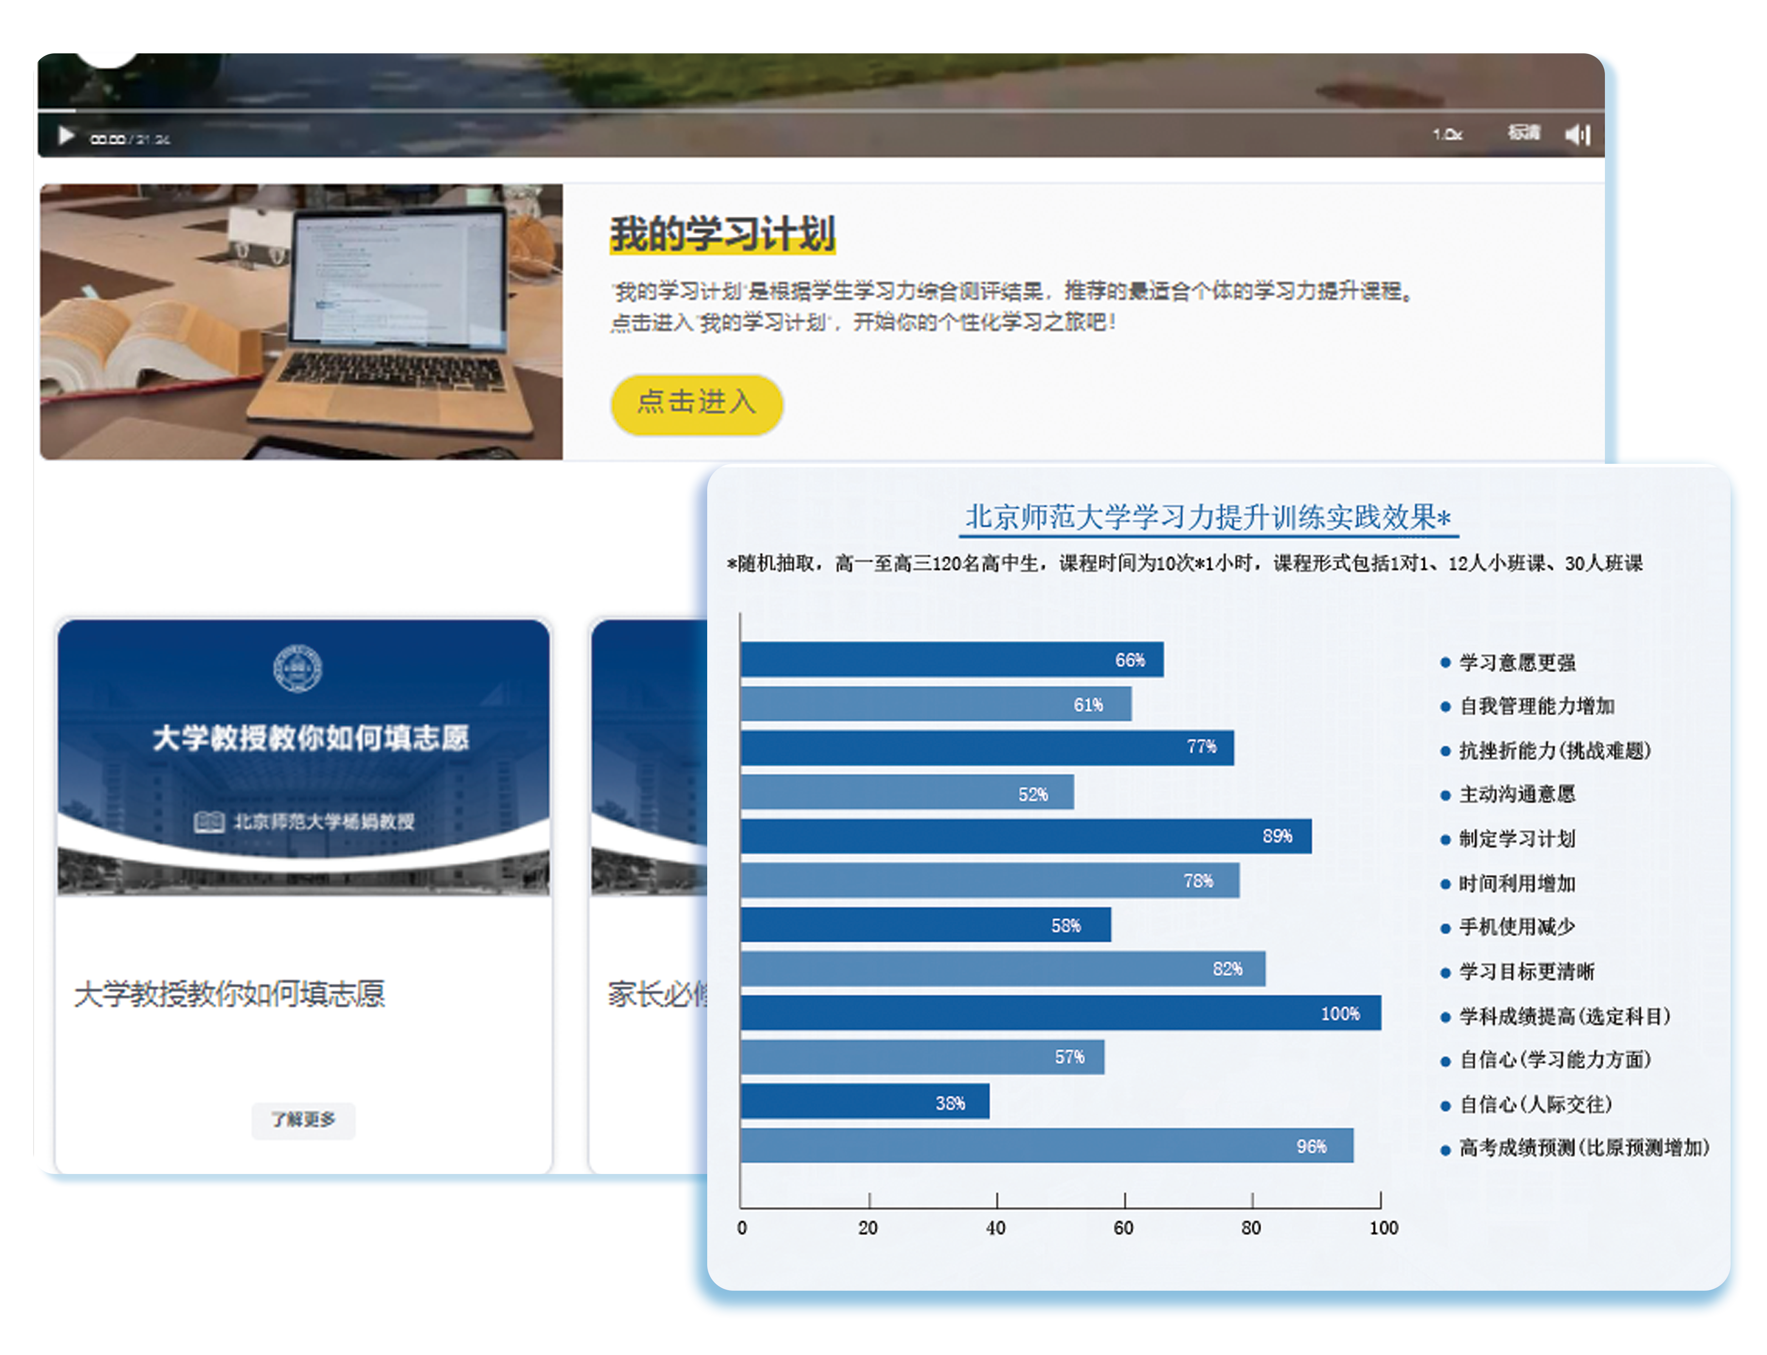
Task: Click the video progress bar
Action: (806, 110)
